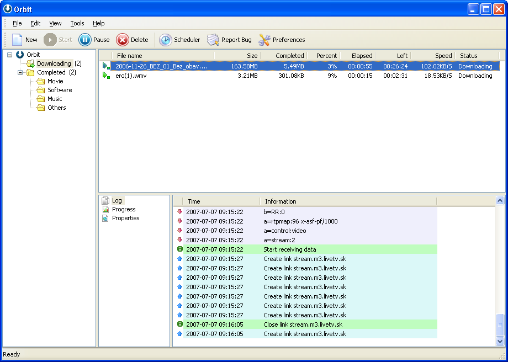Click the Ready status bar text
Screen dimensions: 508x362
12,354
